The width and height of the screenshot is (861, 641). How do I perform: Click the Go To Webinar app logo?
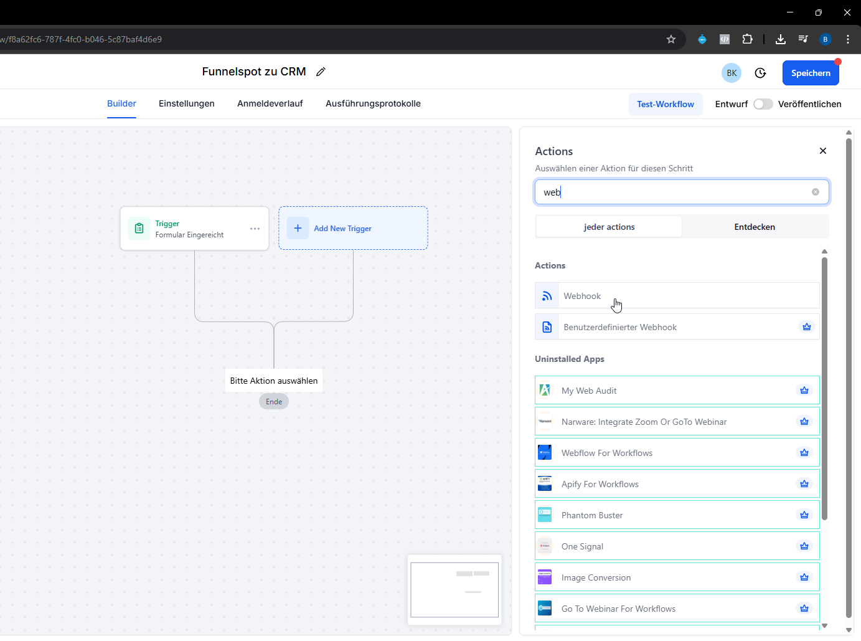click(545, 609)
